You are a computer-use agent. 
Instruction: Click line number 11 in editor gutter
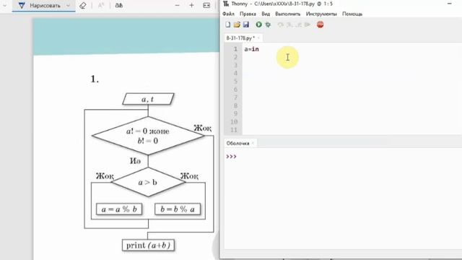coord(234,130)
